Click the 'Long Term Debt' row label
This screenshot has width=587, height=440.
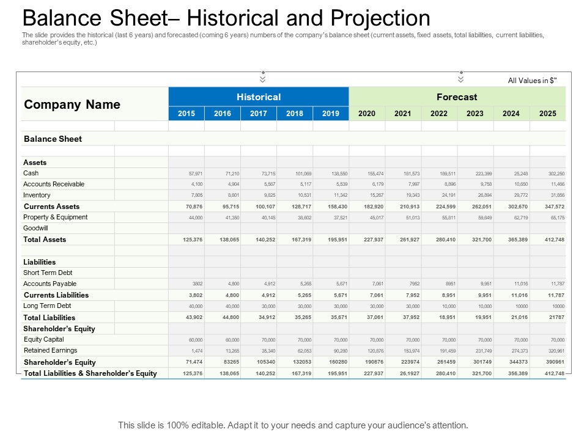[x=47, y=306]
